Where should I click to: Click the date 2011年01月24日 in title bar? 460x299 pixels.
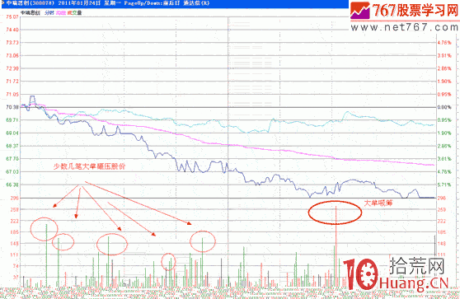coord(79,3)
